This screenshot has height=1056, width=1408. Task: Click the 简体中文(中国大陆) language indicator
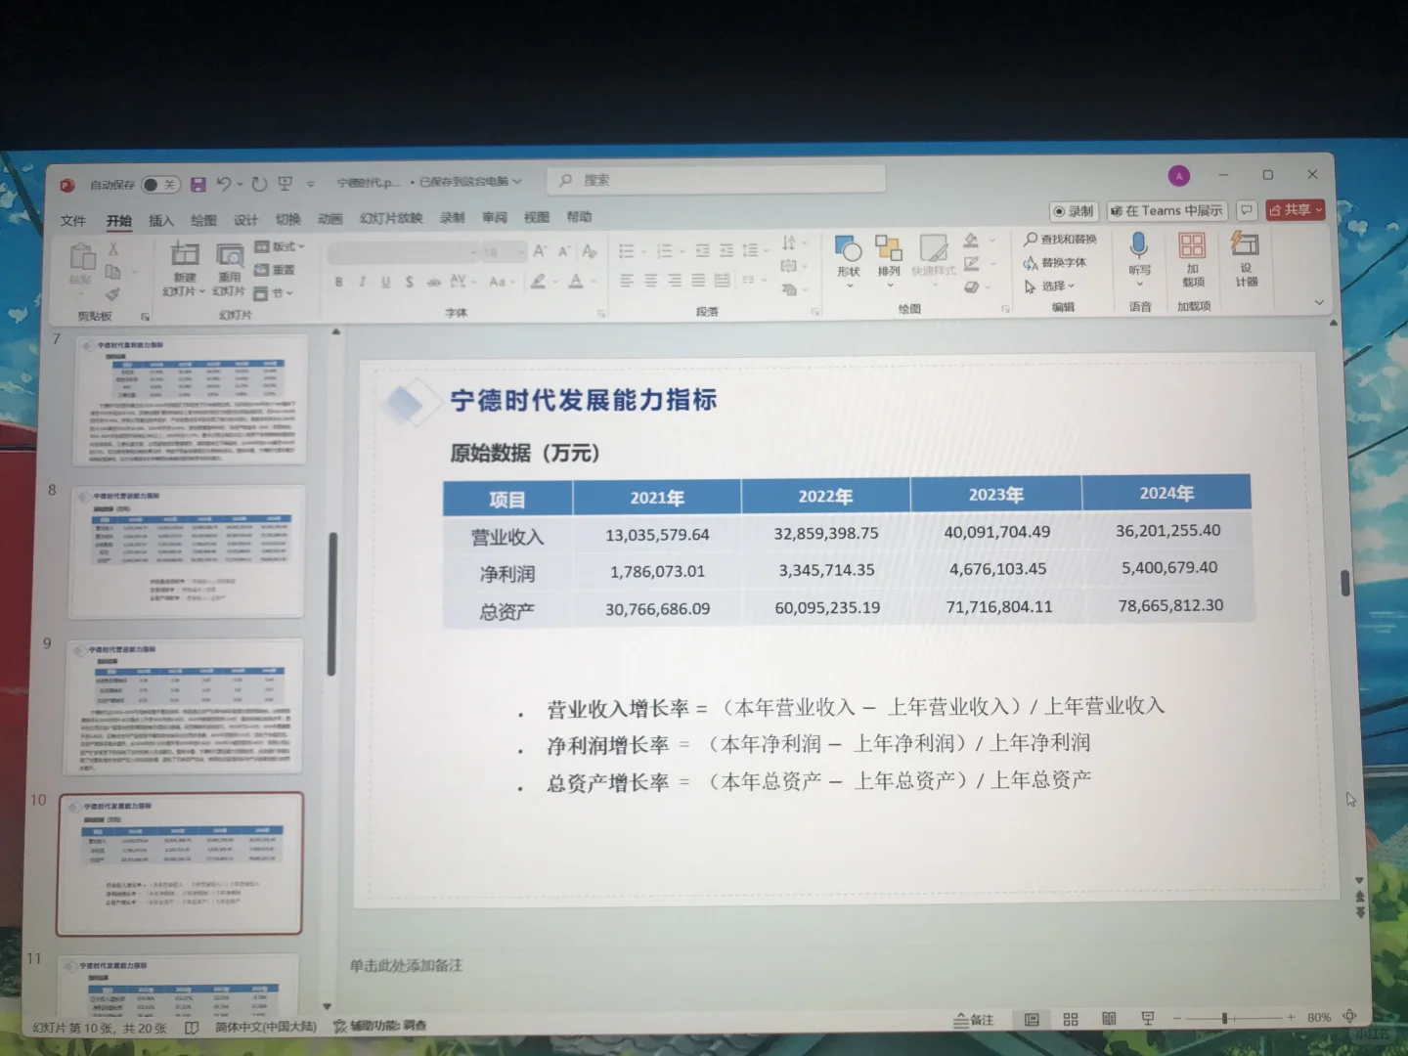pos(265,1027)
